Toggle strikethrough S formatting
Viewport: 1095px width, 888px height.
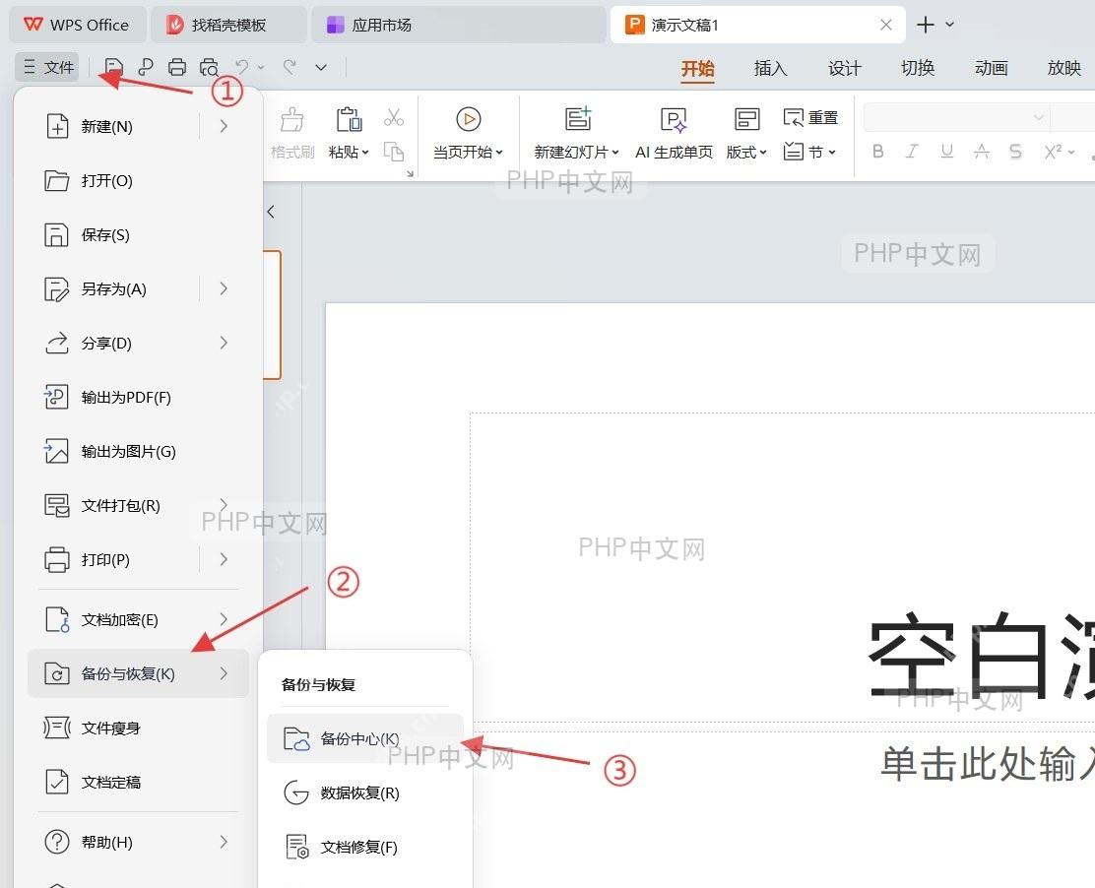1015,152
